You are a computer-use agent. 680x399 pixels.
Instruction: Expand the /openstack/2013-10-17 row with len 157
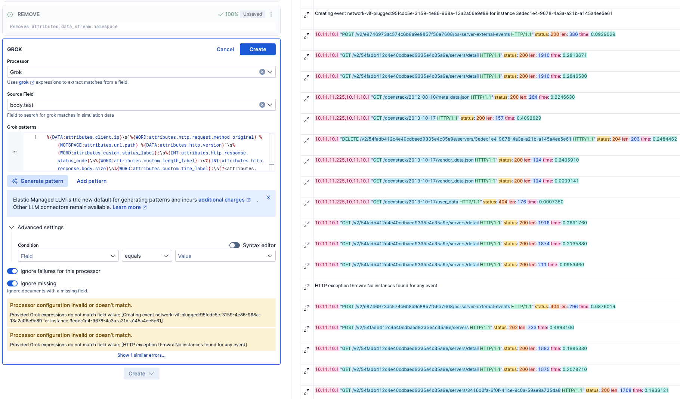(306, 120)
